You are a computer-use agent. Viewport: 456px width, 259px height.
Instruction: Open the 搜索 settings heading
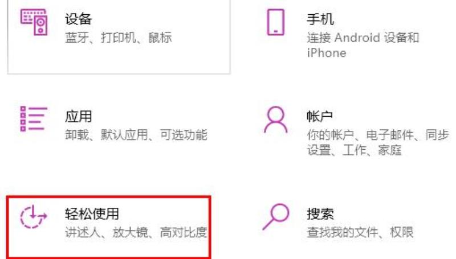320,213
